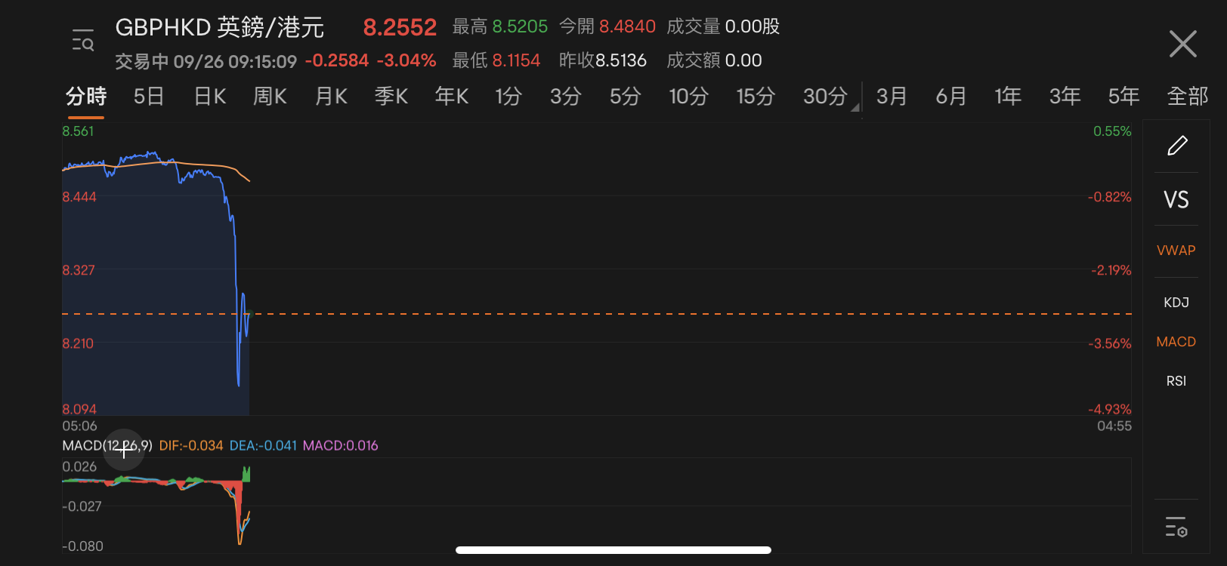The height and width of the screenshot is (566, 1227).
Task: Expand the 30分 interval dropdown arrow
Action: click(855, 108)
